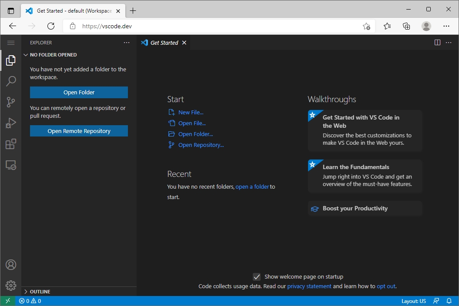The image size is (459, 306).
Task: Click the browser address bar
Action: (x=218, y=26)
